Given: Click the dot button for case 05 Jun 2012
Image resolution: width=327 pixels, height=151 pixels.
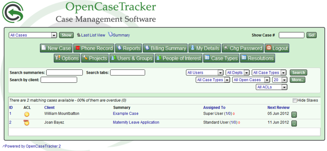Looking at the screenshot, I should [294, 114].
